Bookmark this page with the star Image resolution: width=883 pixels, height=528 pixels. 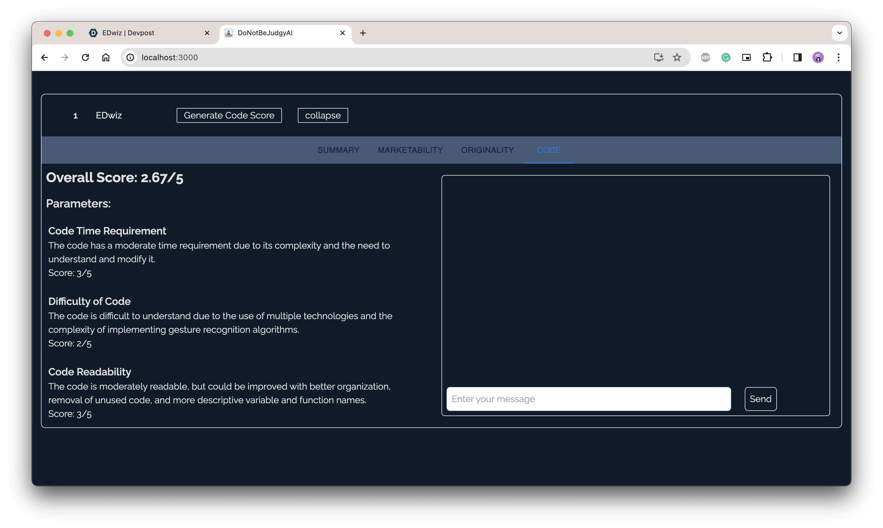point(677,57)
